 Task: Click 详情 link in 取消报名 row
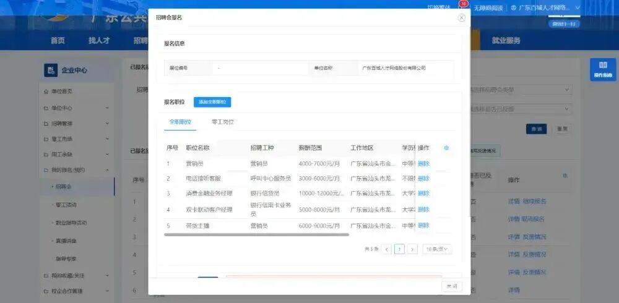(514, 219)
